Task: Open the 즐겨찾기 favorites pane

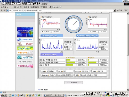Action: coord(35,7)
